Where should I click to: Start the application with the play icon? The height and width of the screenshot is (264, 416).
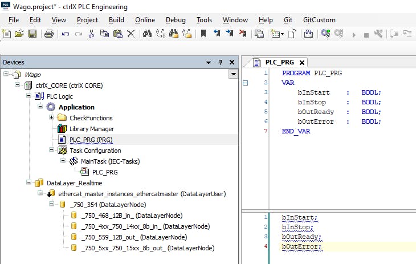point(354,35)
